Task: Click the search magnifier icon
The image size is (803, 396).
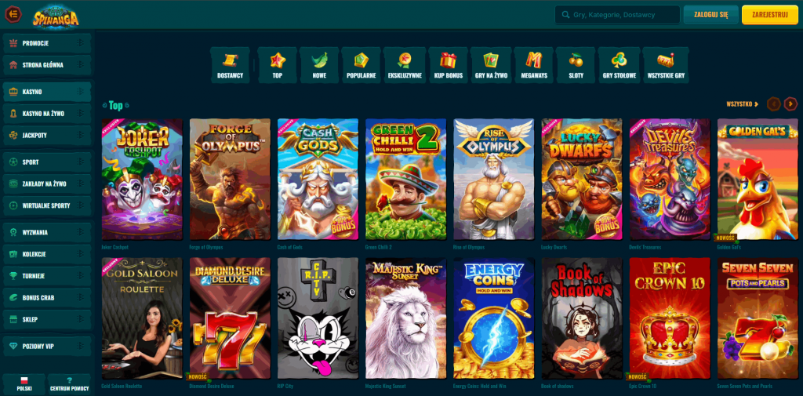Action: point(565,15)
